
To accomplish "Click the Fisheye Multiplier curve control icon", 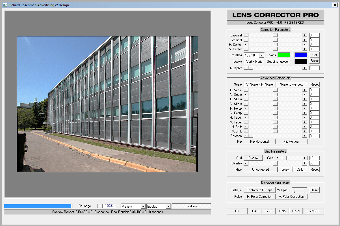I will click(x=299, y=190).
